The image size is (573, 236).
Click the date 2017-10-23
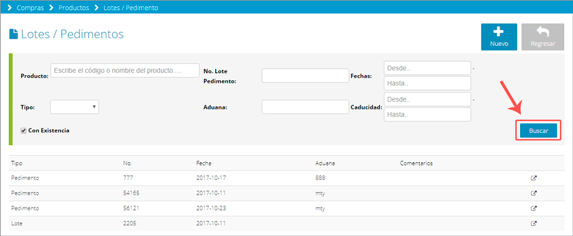[x=212, y=209]
